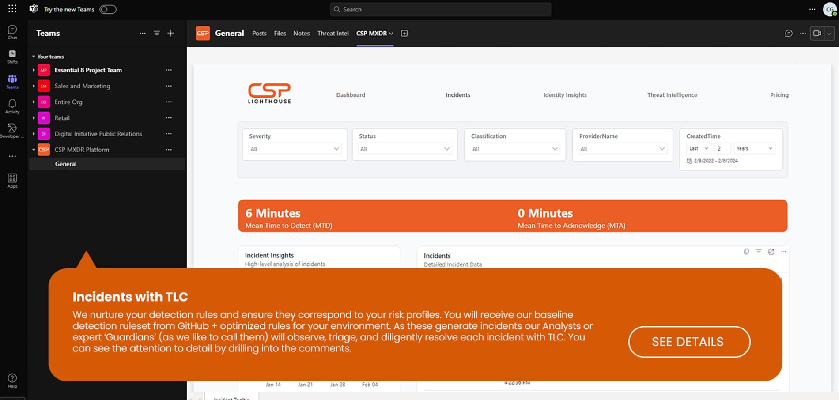Screen dimensions: 839x400
Task: Open more options for Sales and Marketing
Action: pos(169,86)
